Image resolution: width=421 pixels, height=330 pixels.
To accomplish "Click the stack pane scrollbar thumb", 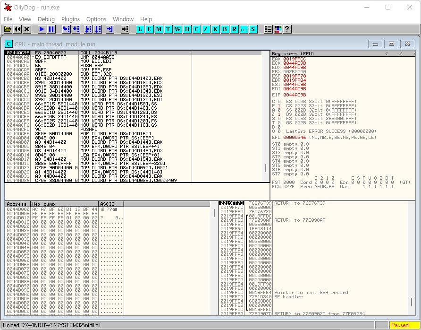I will [412, 302].
